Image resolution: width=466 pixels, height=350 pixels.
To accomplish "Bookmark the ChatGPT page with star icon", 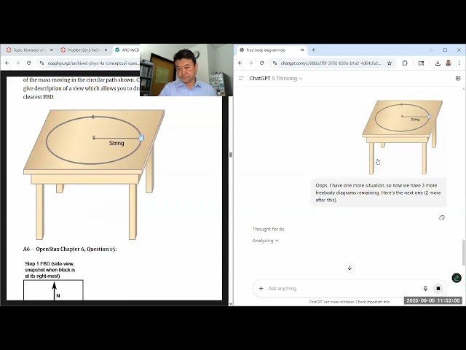I will tap(390, 63).
